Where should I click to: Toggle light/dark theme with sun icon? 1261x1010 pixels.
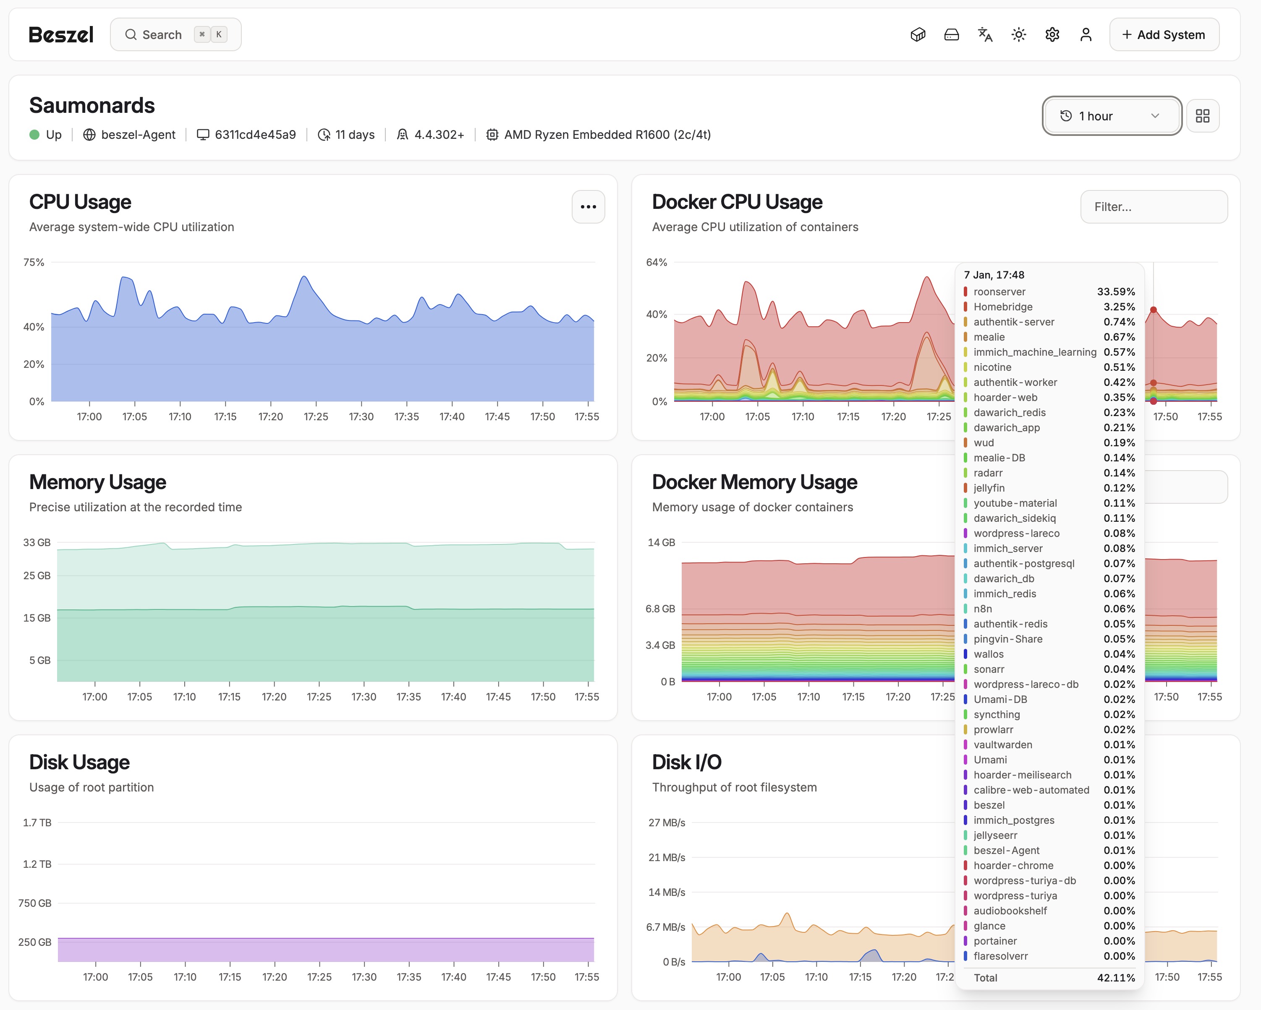(1019, 34)
